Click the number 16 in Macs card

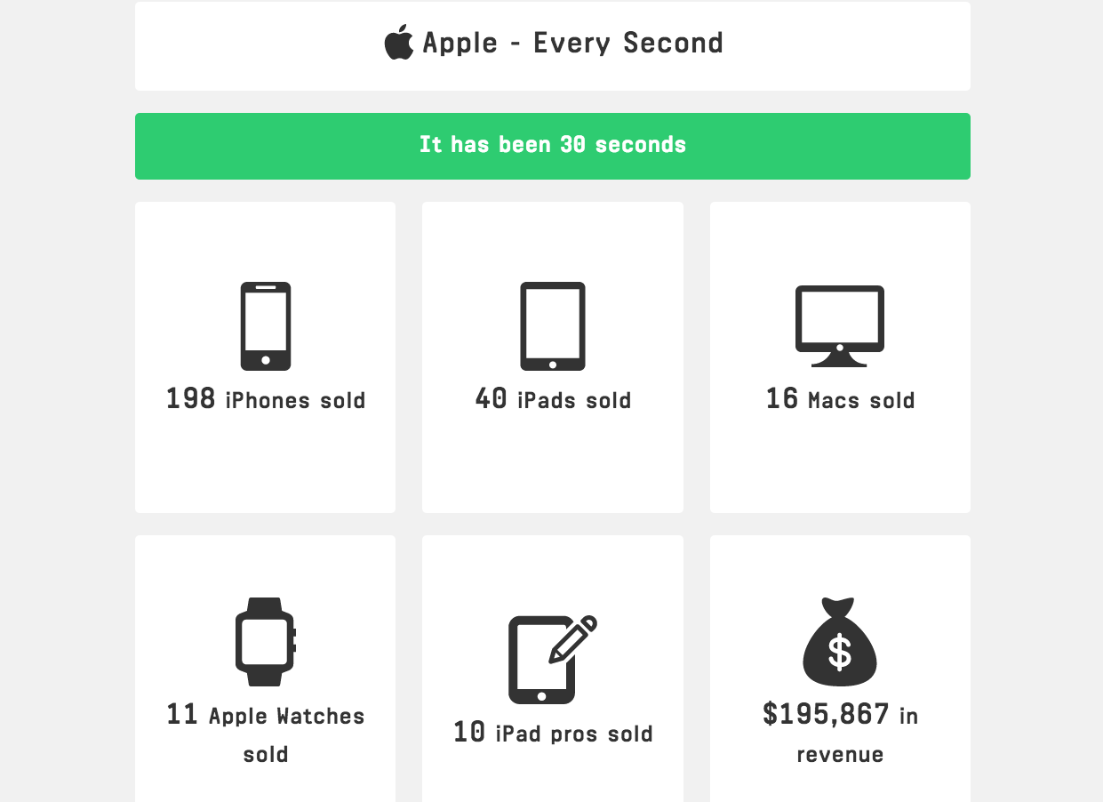(x=782, y=398)
